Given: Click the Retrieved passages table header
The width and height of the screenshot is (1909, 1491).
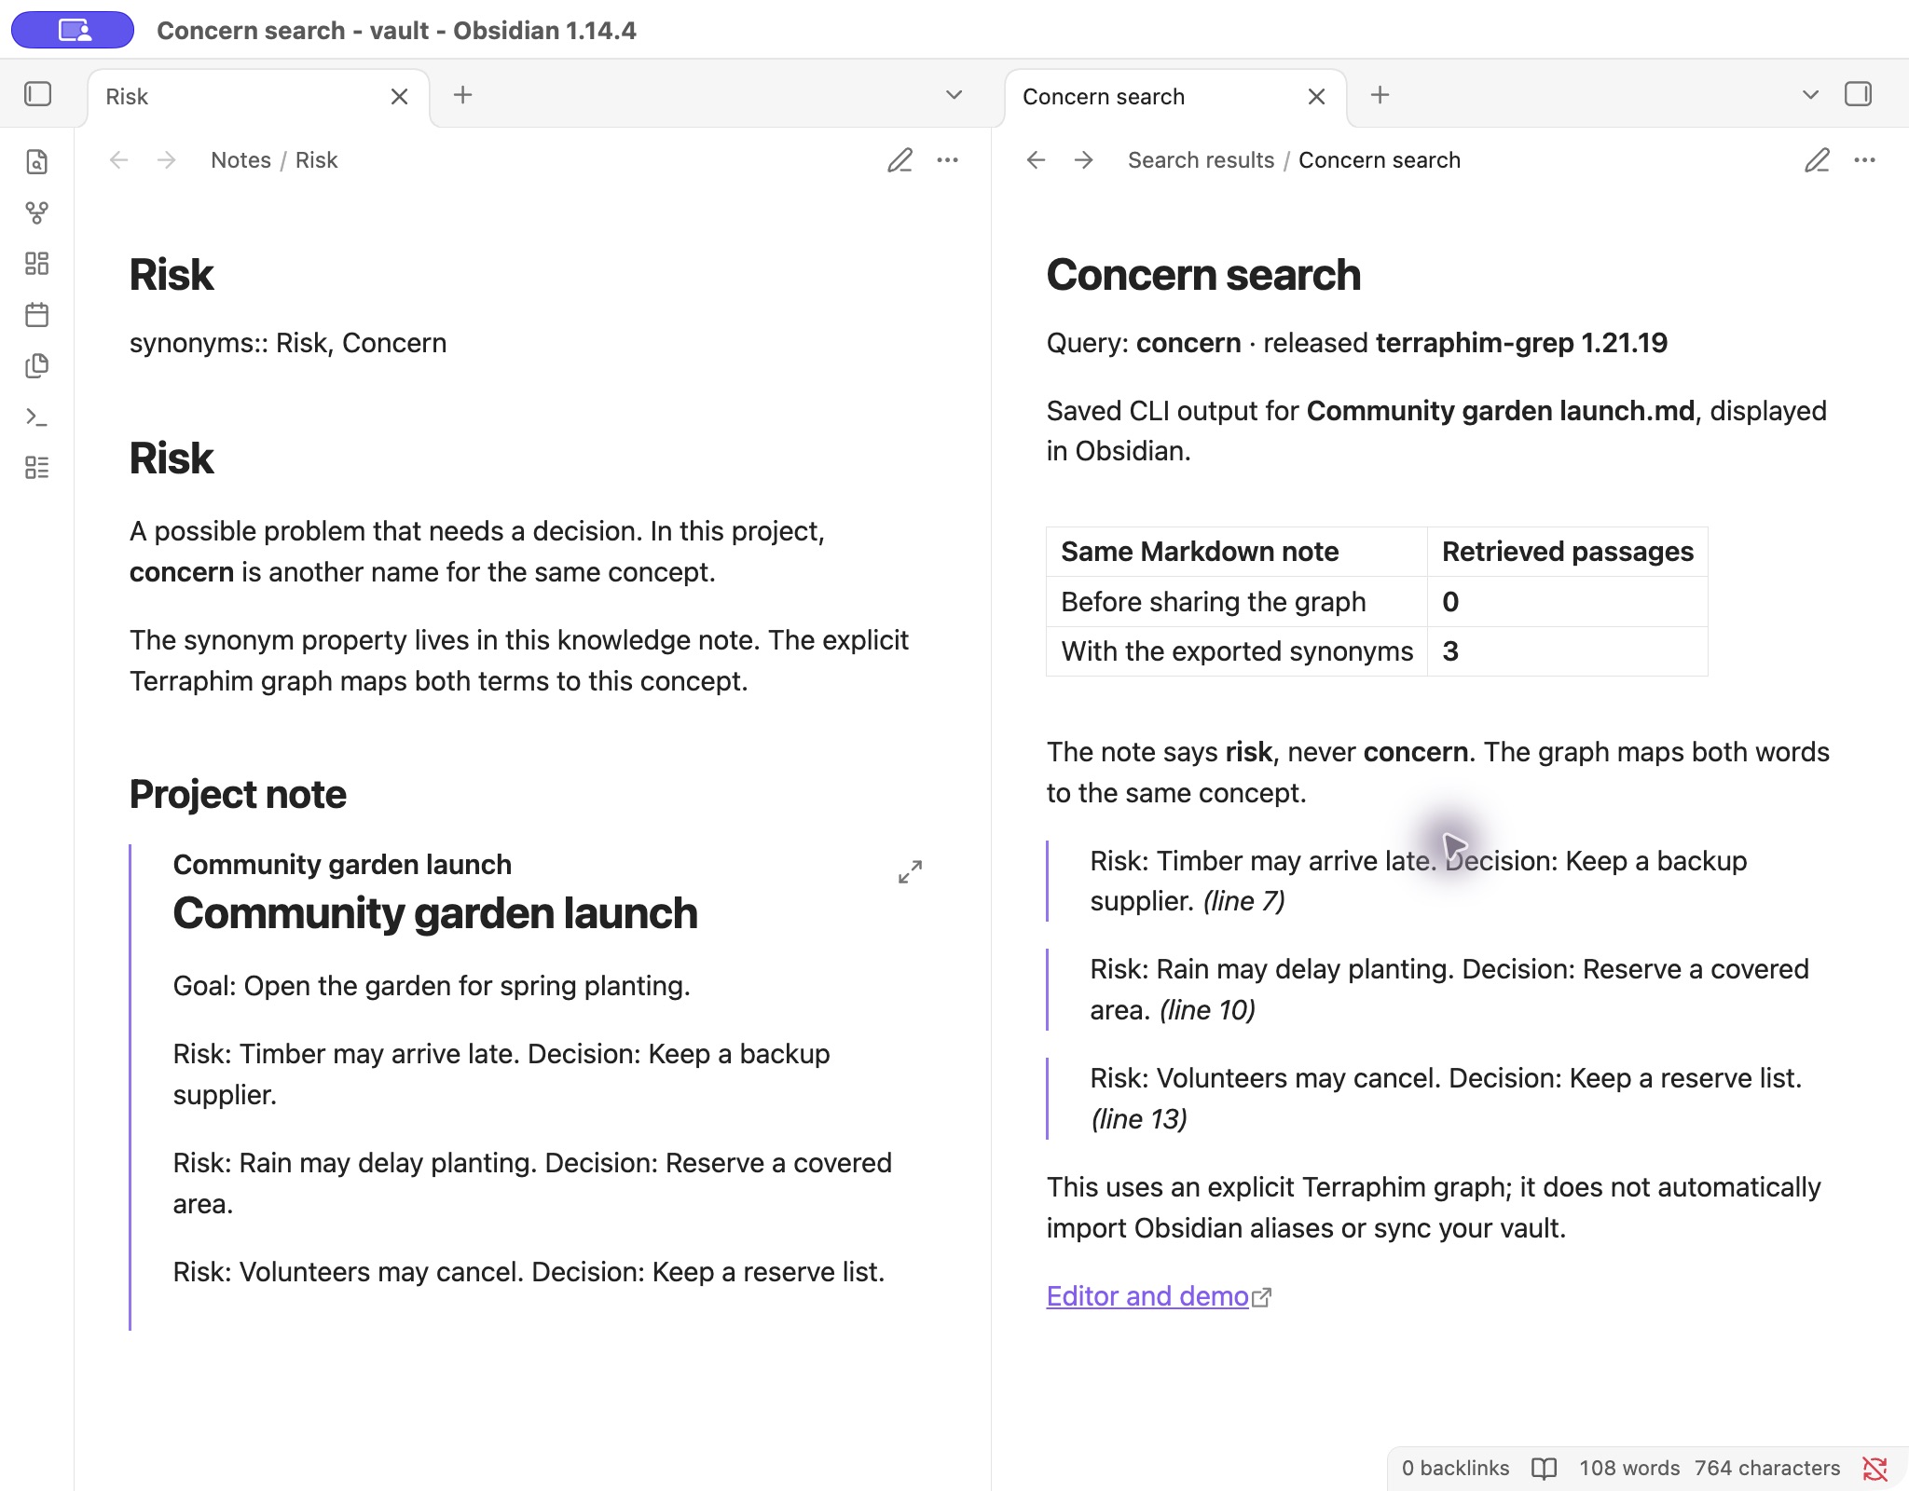Looking at the screenshot, I should tap(1568, 552).
